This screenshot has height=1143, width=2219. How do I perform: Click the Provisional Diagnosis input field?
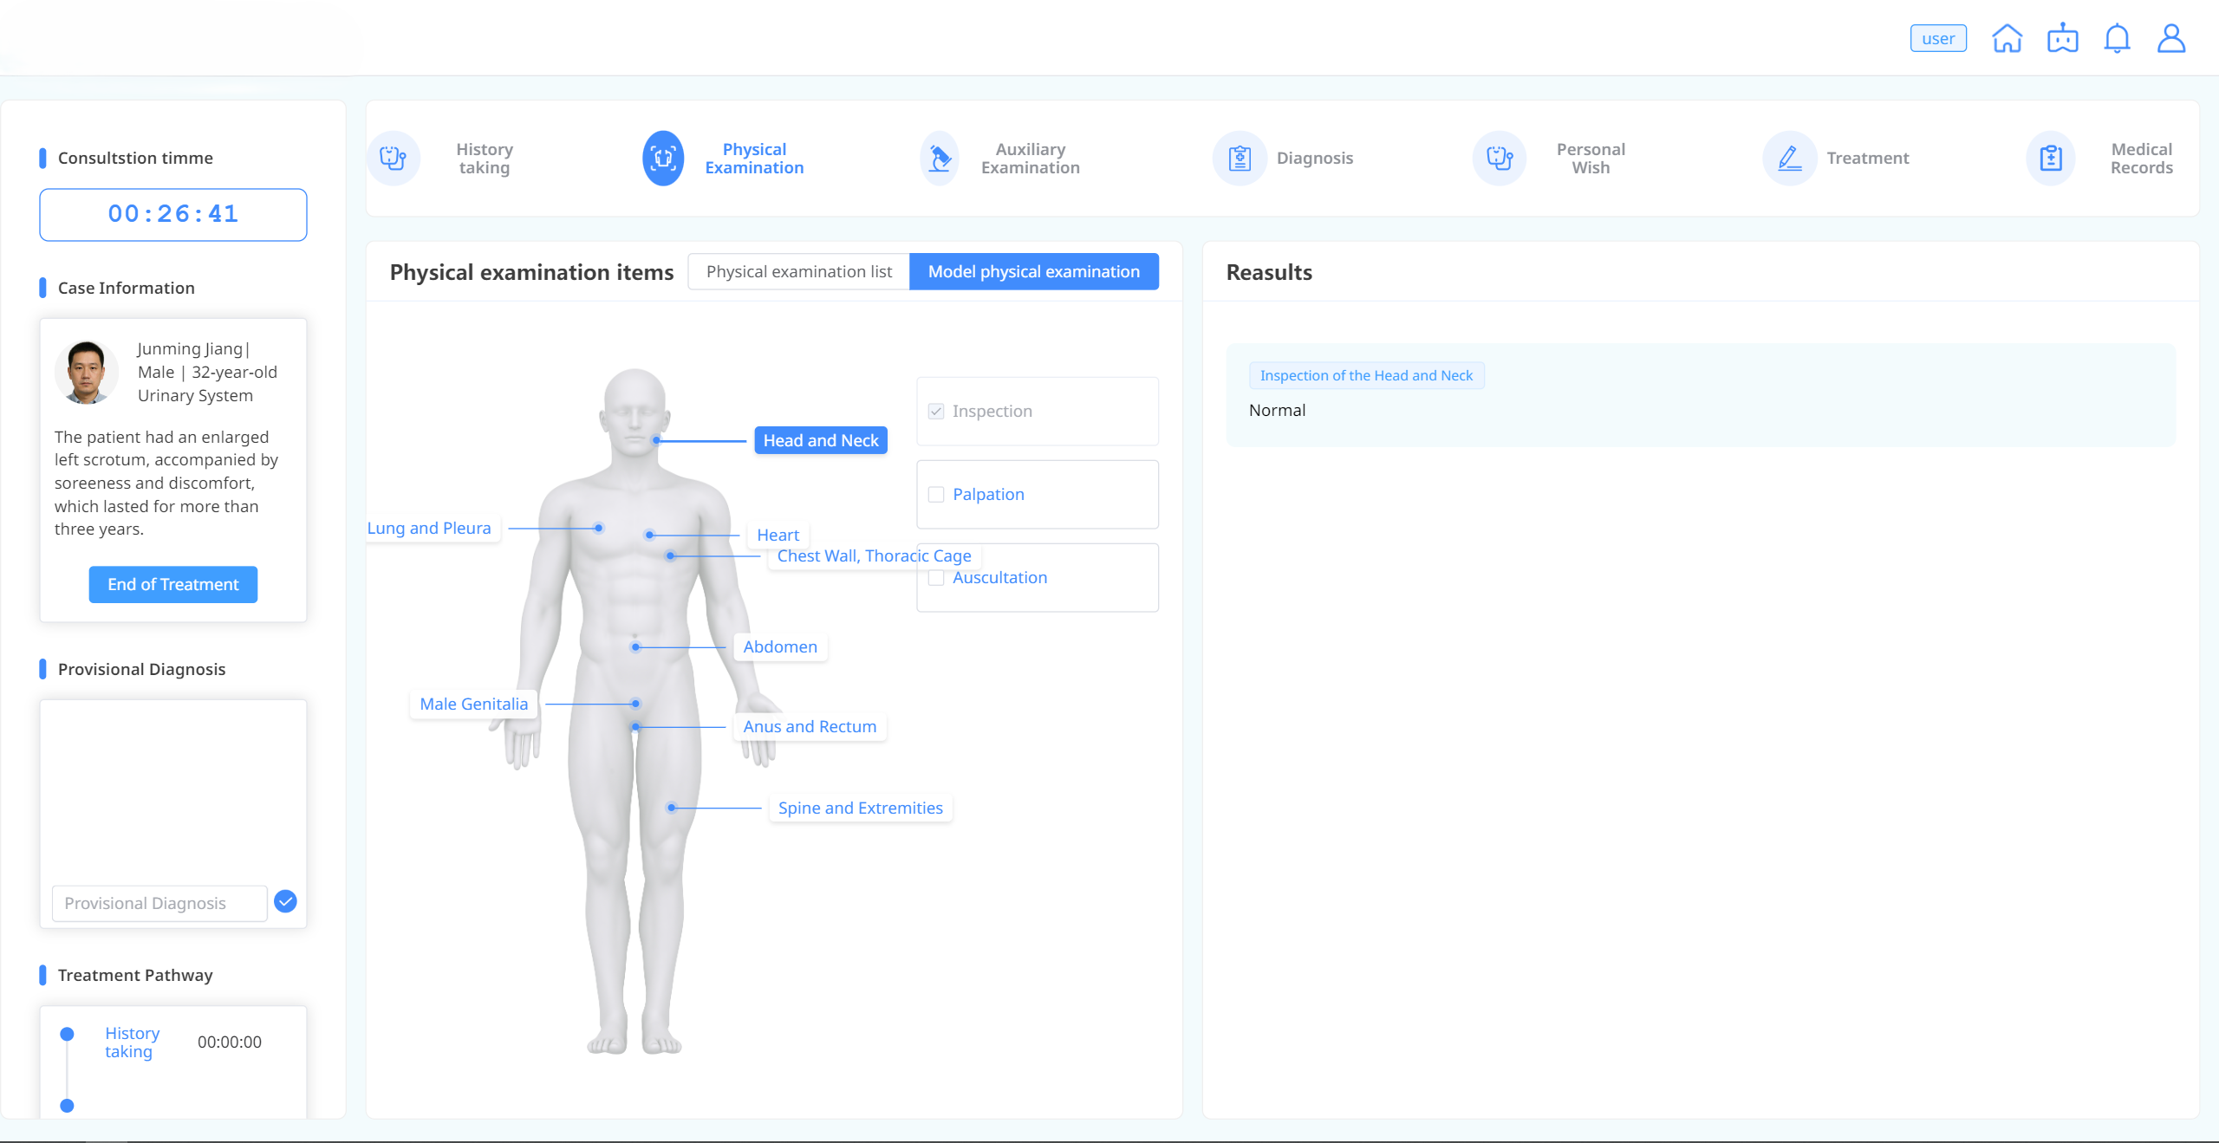coord(159,903)
